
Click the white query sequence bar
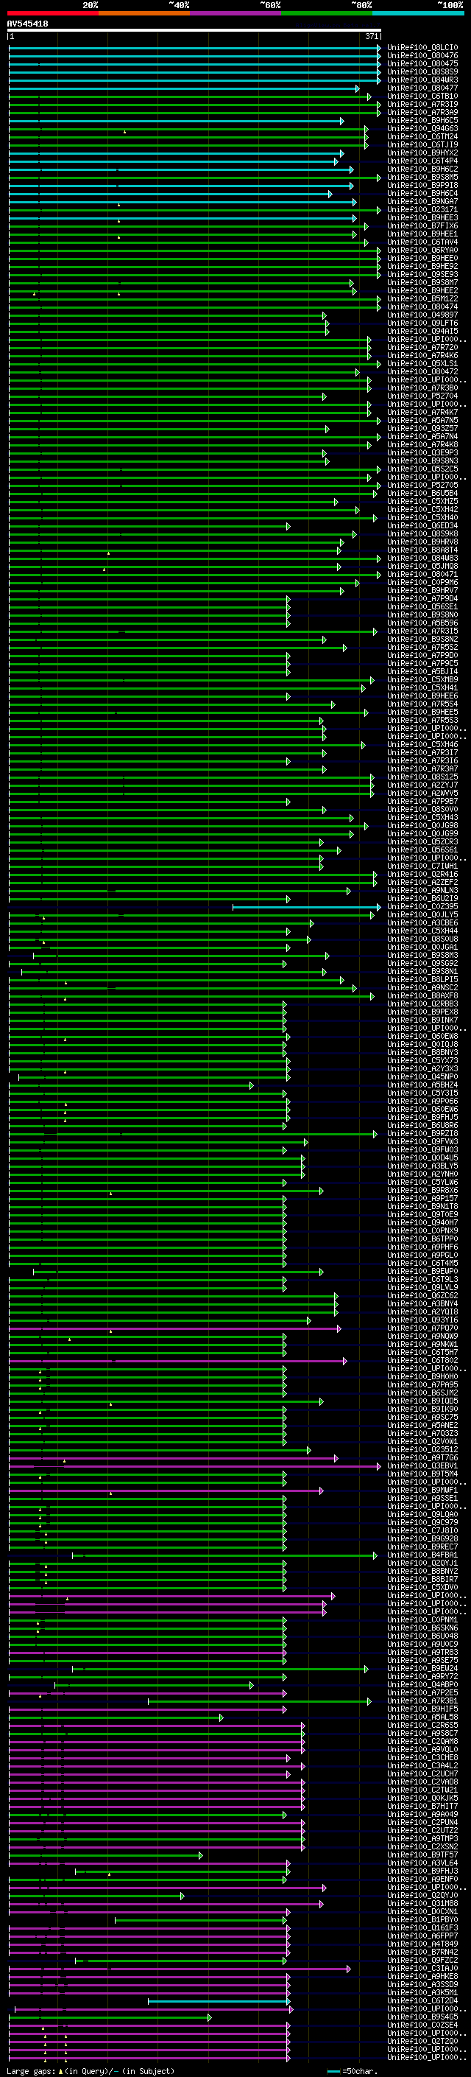pyautogui.click(x=194, y=31)
